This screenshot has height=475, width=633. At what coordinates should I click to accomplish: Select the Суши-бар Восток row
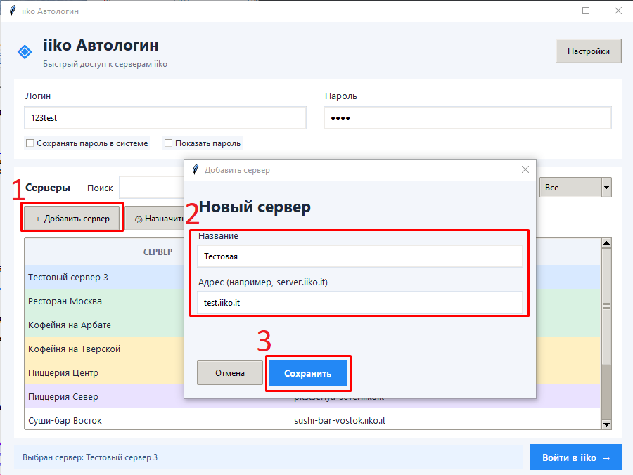312,420
